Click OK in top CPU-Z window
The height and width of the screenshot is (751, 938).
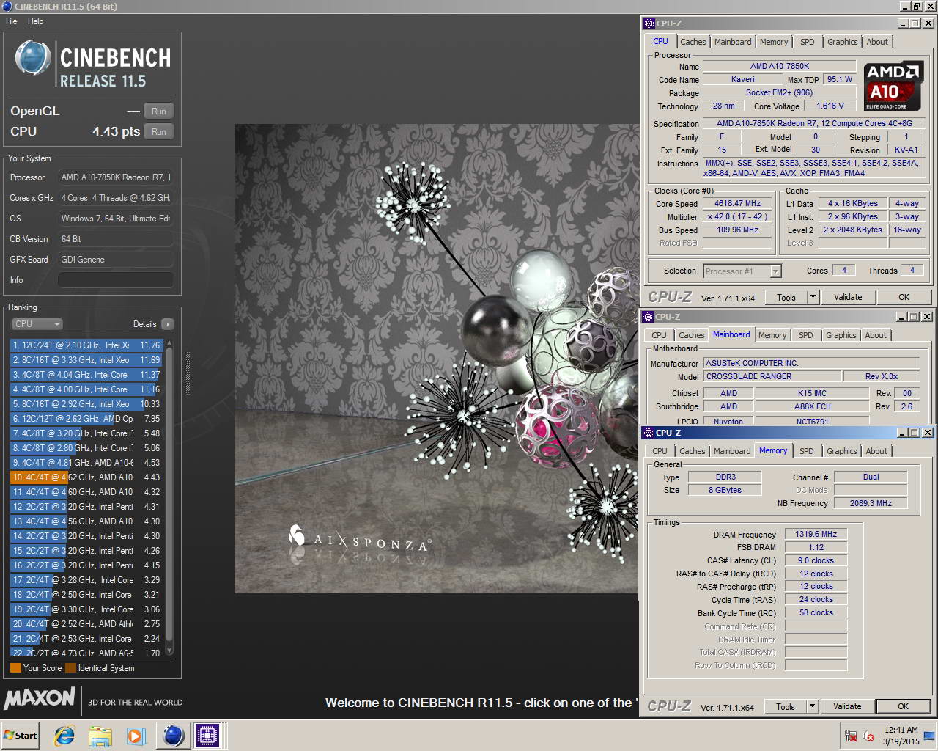(904, 297)
